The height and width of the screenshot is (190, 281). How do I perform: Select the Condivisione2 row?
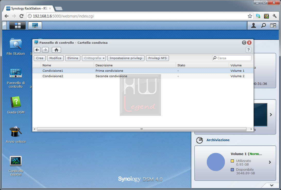coord(143,76)
